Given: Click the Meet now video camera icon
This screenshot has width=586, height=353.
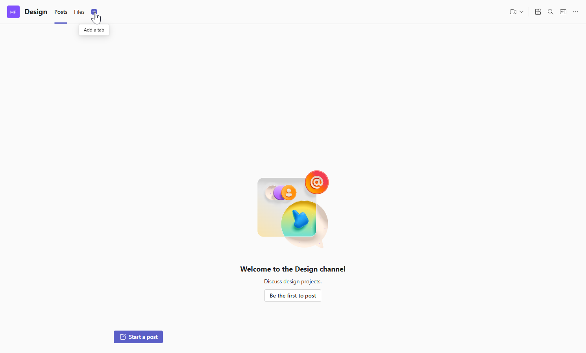Looking at the screenshot, I should [513, 12].
